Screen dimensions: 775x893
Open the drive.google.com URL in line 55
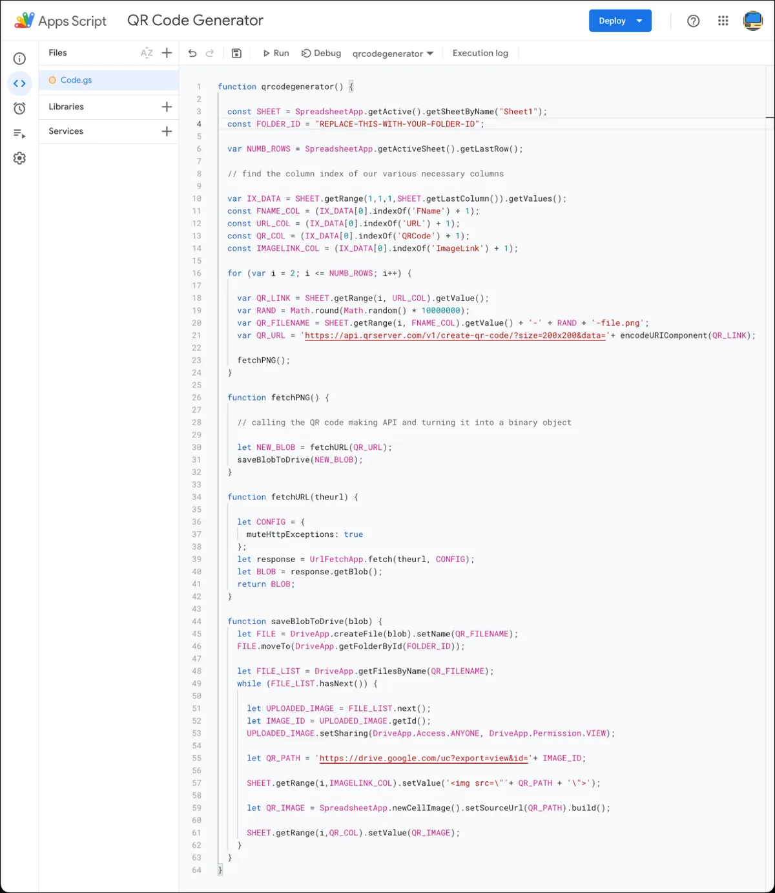click(424, 758)
